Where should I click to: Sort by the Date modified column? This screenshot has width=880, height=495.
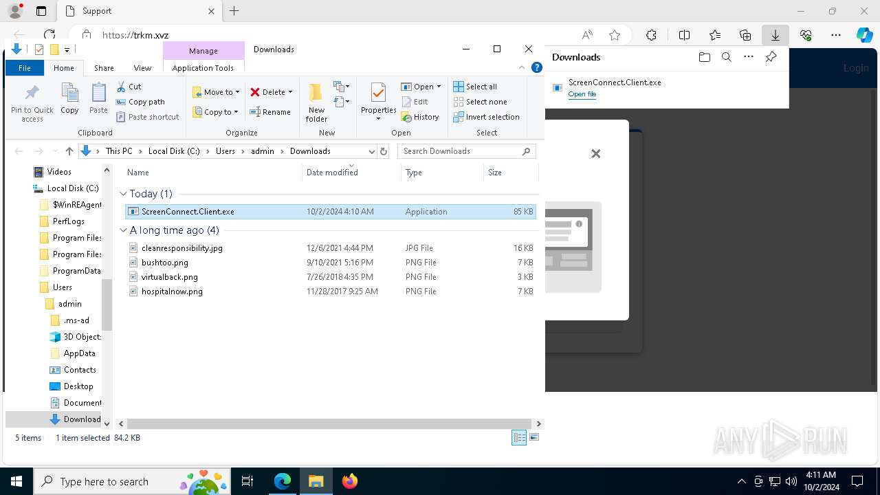351,173
